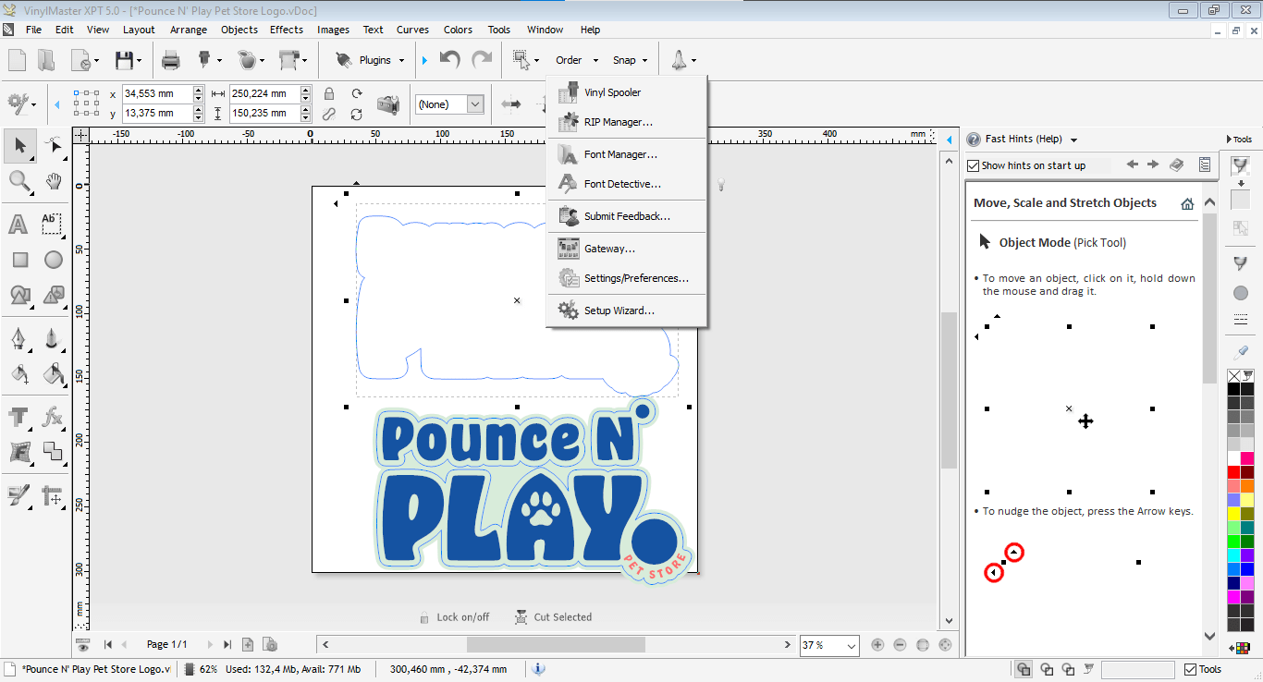Uncheck Show hints on start up

(973, 165)
